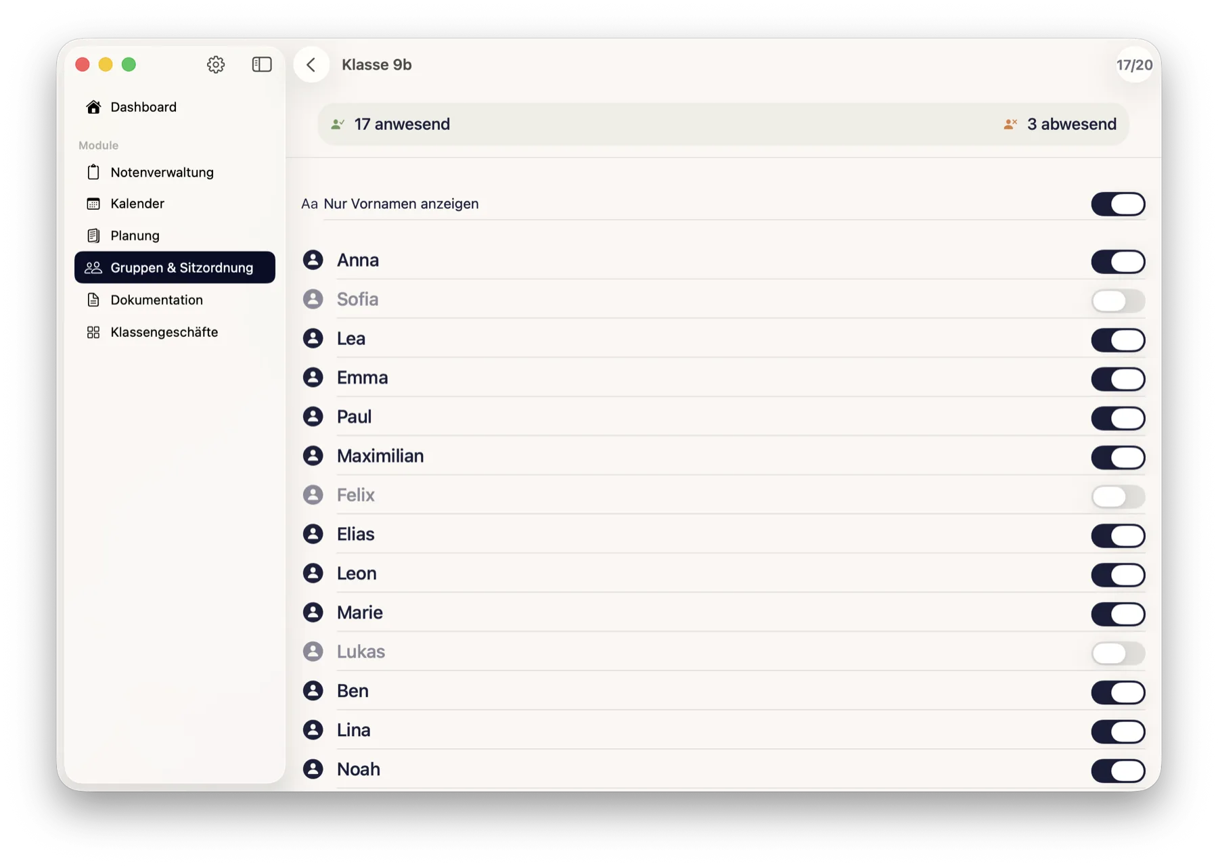Toggle Ben's attendance switch
The image size is (1218, 866).
click(x=1118, y=692)
